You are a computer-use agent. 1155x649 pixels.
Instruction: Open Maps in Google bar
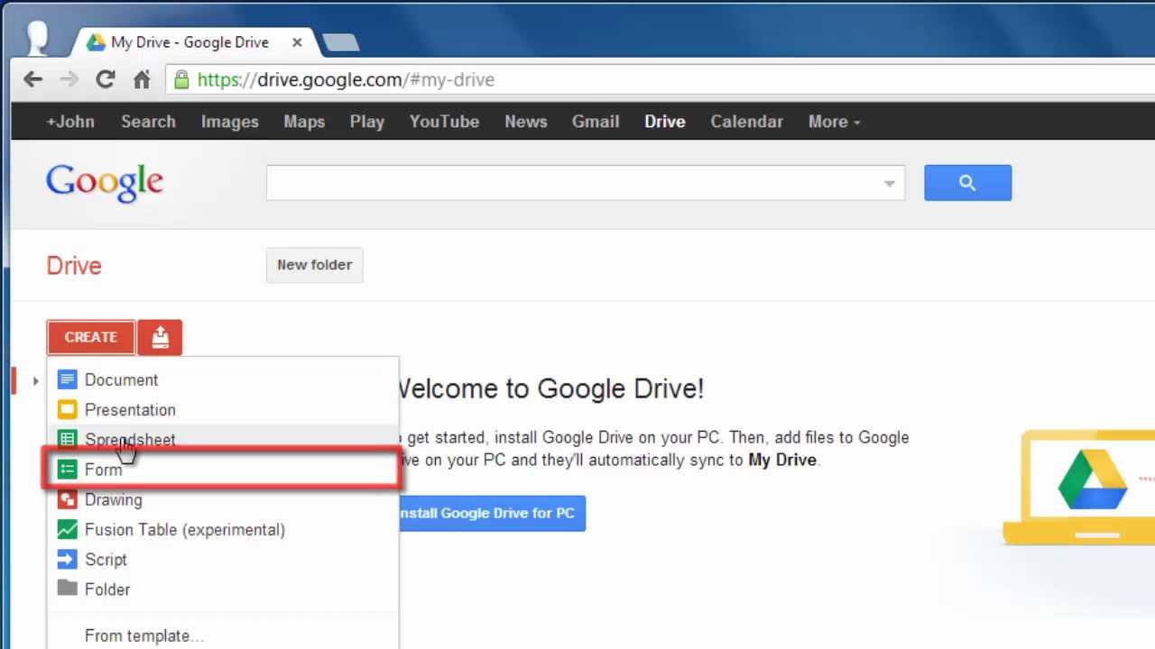(x=304, y=122)
